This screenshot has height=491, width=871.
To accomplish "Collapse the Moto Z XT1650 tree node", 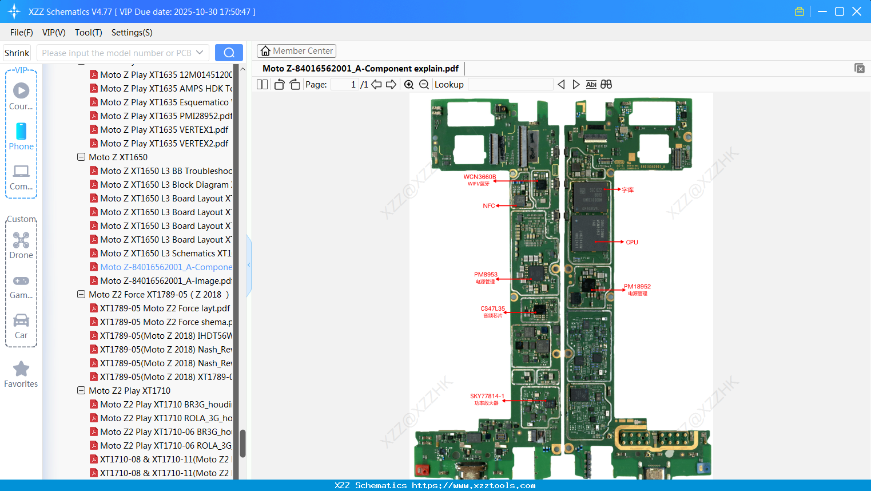I will (81, 157).
